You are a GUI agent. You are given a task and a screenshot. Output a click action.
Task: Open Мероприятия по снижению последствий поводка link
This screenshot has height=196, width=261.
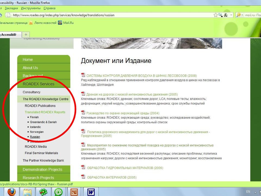coord(147,147)
